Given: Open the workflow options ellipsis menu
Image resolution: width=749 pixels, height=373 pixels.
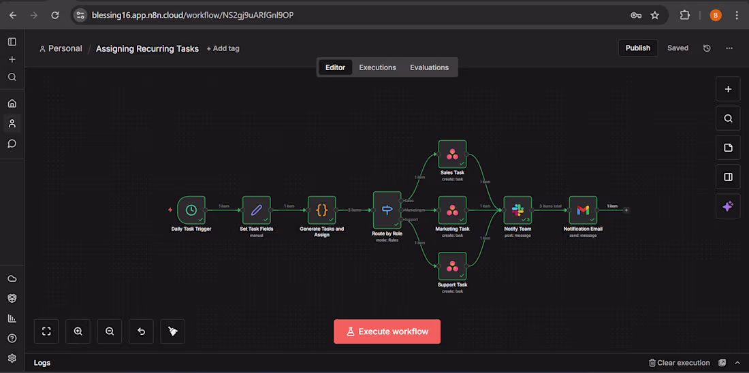Looking at the screenshot, I should click(729, 48).
